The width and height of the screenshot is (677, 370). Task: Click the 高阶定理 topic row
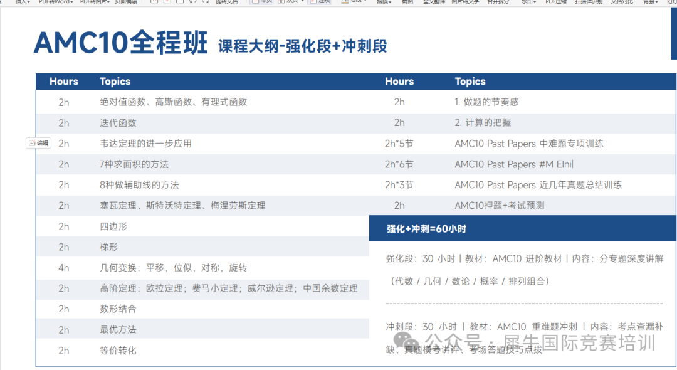pyautogui.click(x=229, y=288)
